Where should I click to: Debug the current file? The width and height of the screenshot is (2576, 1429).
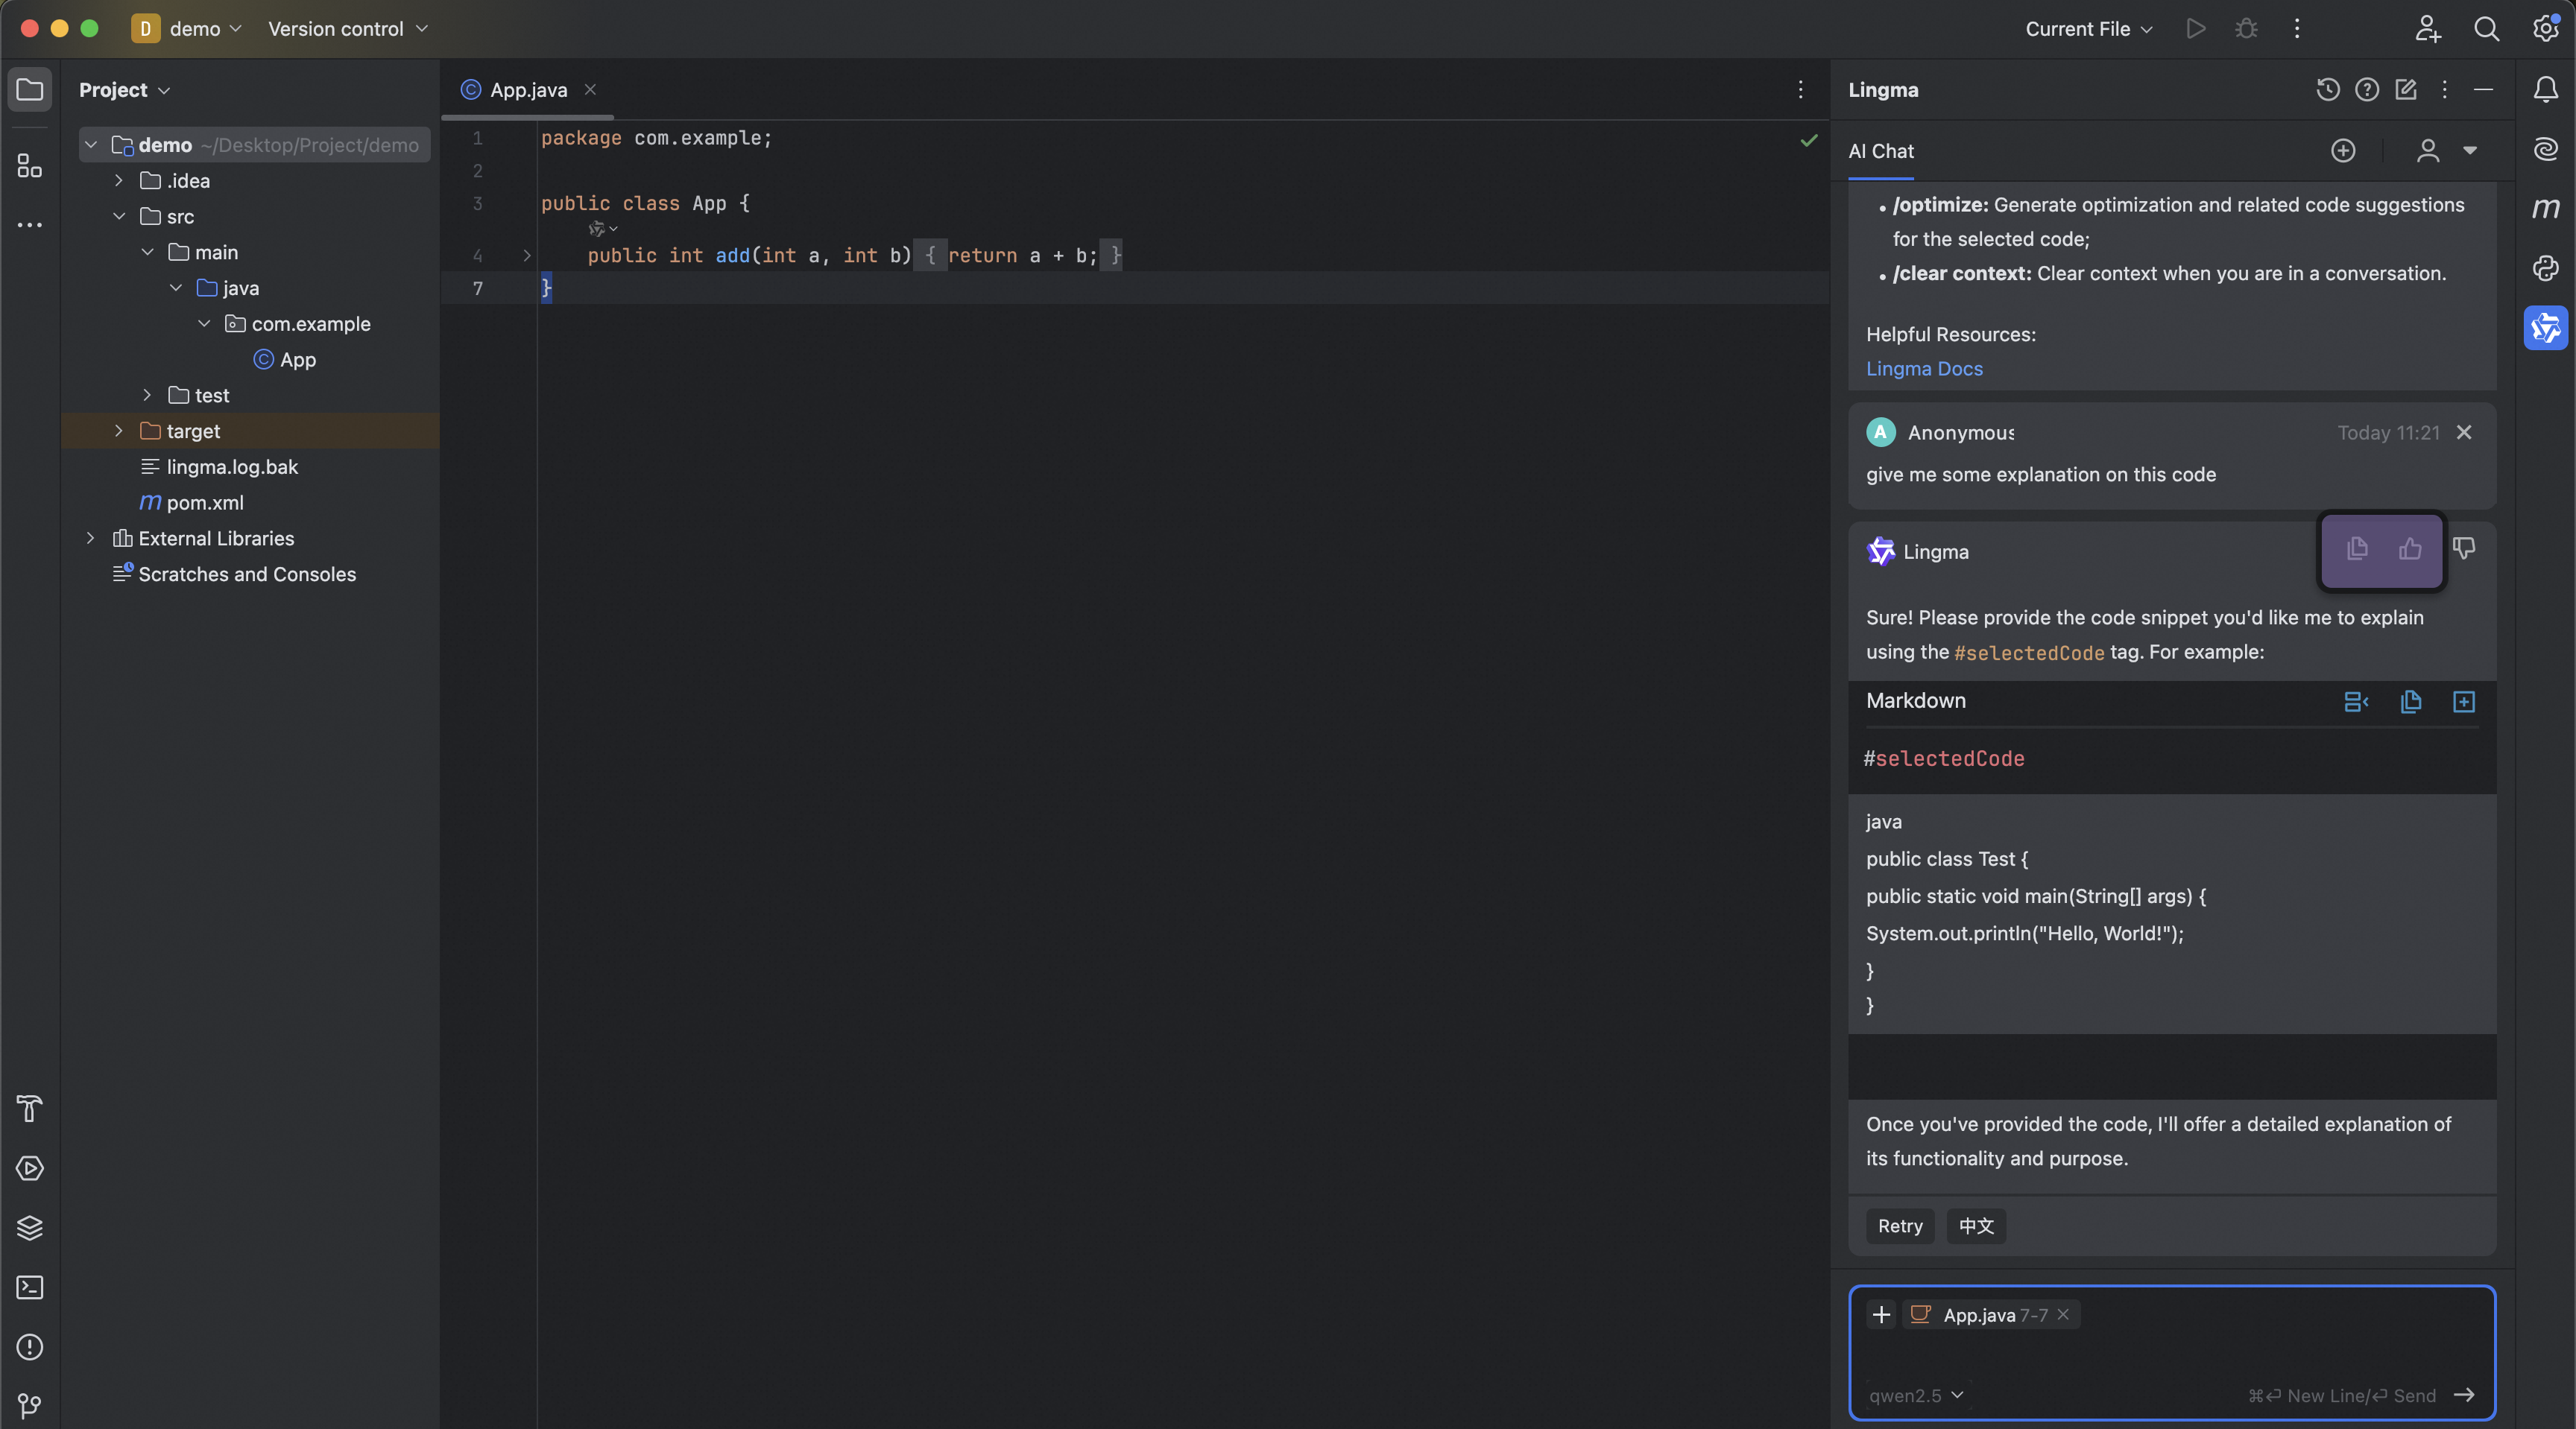[x=2246, y=29]
